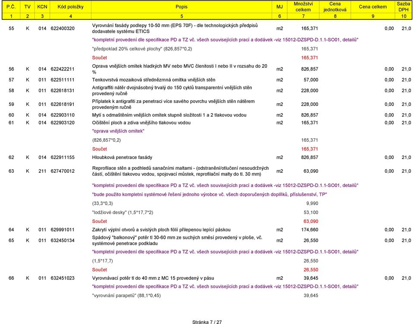Click the 'P.Č.' column header
Viewport: 414px width, 324px height.
pos(11,7)
